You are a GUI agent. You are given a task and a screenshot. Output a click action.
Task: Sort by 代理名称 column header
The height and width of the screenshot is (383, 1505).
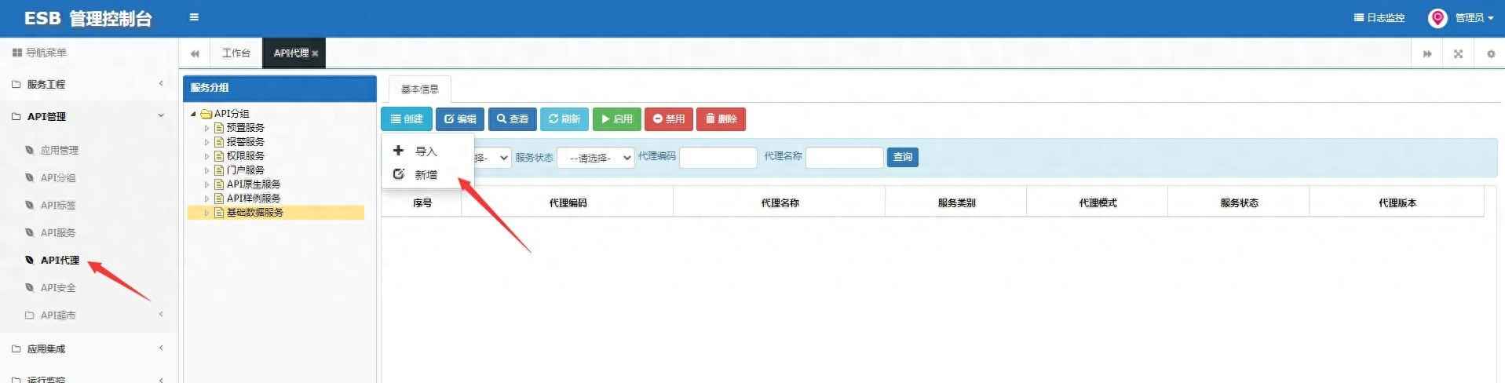point(780,202)
